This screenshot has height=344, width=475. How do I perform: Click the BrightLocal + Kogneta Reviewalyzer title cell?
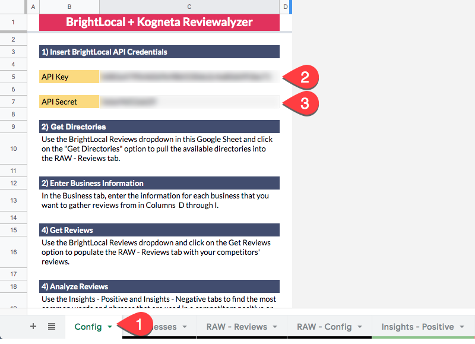159,22
